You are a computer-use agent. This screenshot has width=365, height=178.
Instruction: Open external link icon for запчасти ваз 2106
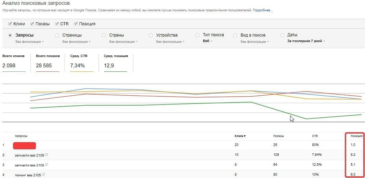coord(46,154)
